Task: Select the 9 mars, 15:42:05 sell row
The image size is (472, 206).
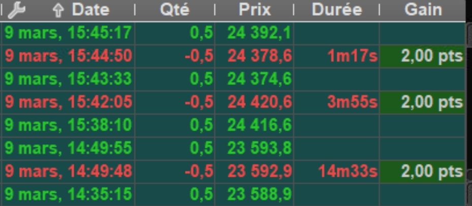Action: coord(68,102)
